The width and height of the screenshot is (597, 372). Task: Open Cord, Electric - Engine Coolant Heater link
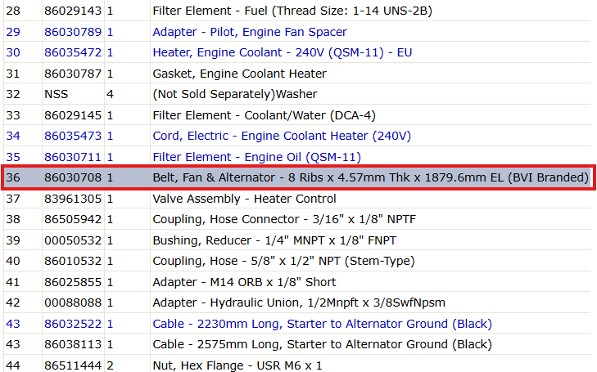(x=282, y=136)
